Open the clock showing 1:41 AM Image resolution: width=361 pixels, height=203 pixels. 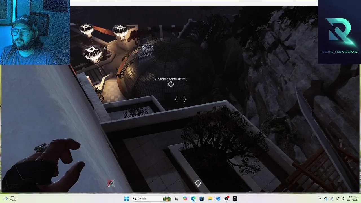(353, 198)
